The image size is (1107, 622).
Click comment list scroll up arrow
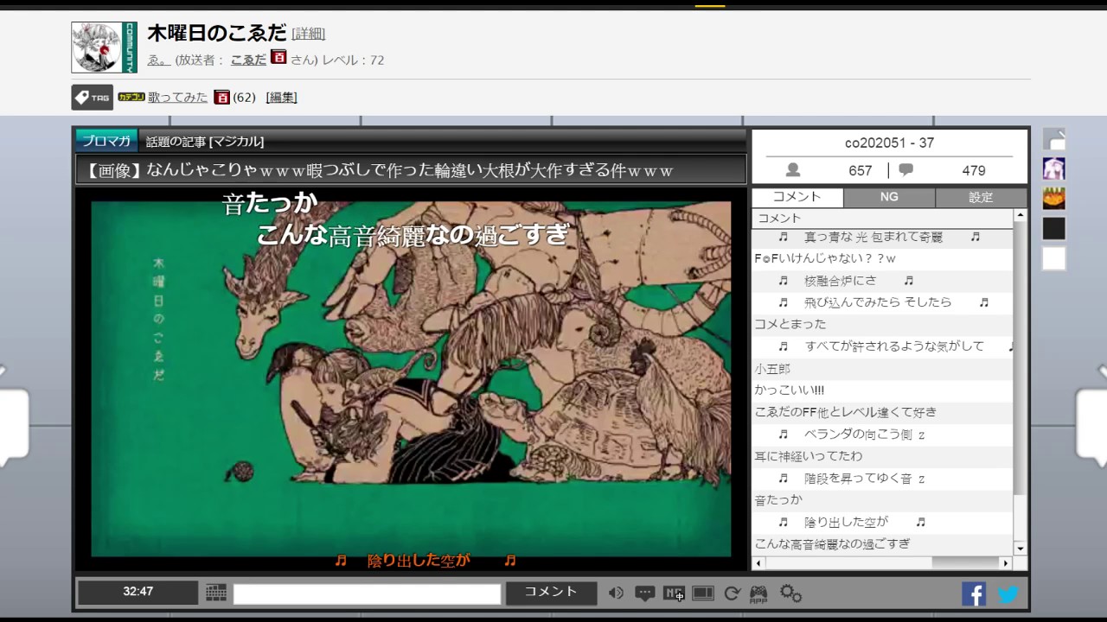pos(1020,216)
